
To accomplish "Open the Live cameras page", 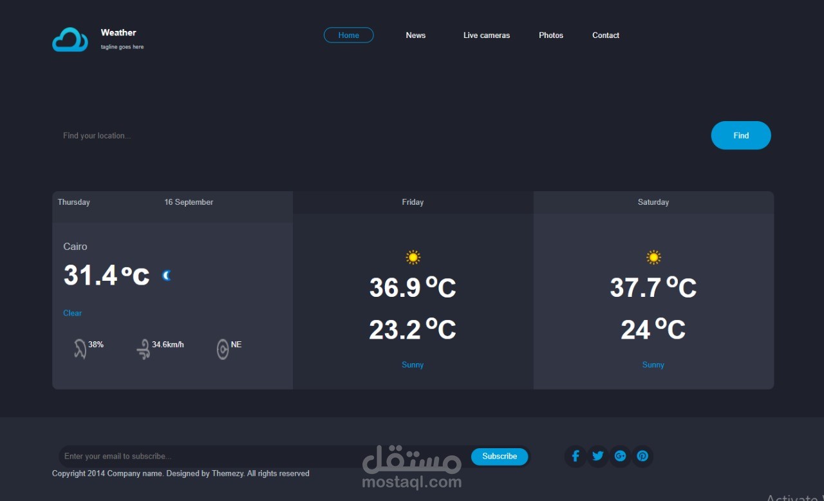I will click(487, 35).
